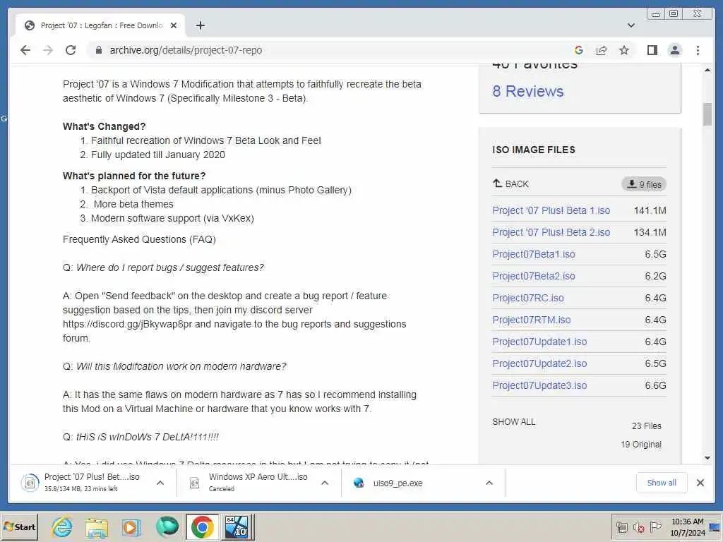Reload the archive.org page
This screenshot has height=542, width=723.
[71, 50]
